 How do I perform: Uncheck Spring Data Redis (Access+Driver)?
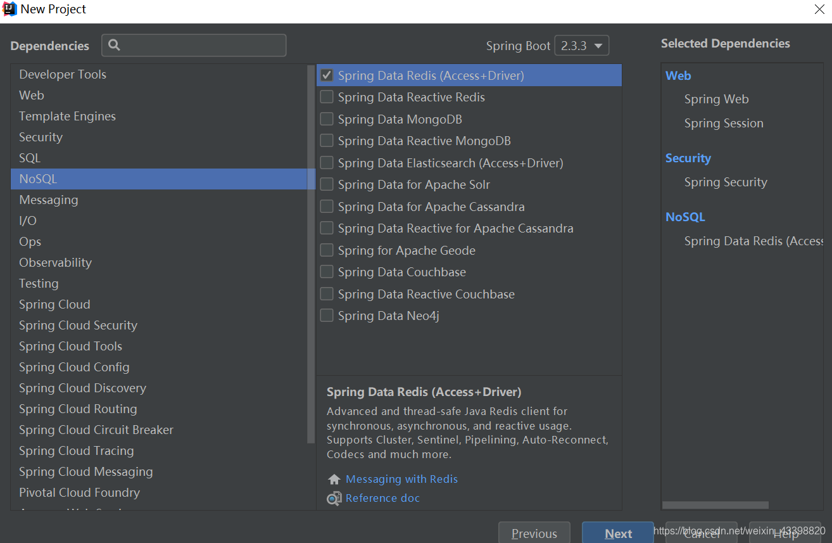(x=327, y=75)
